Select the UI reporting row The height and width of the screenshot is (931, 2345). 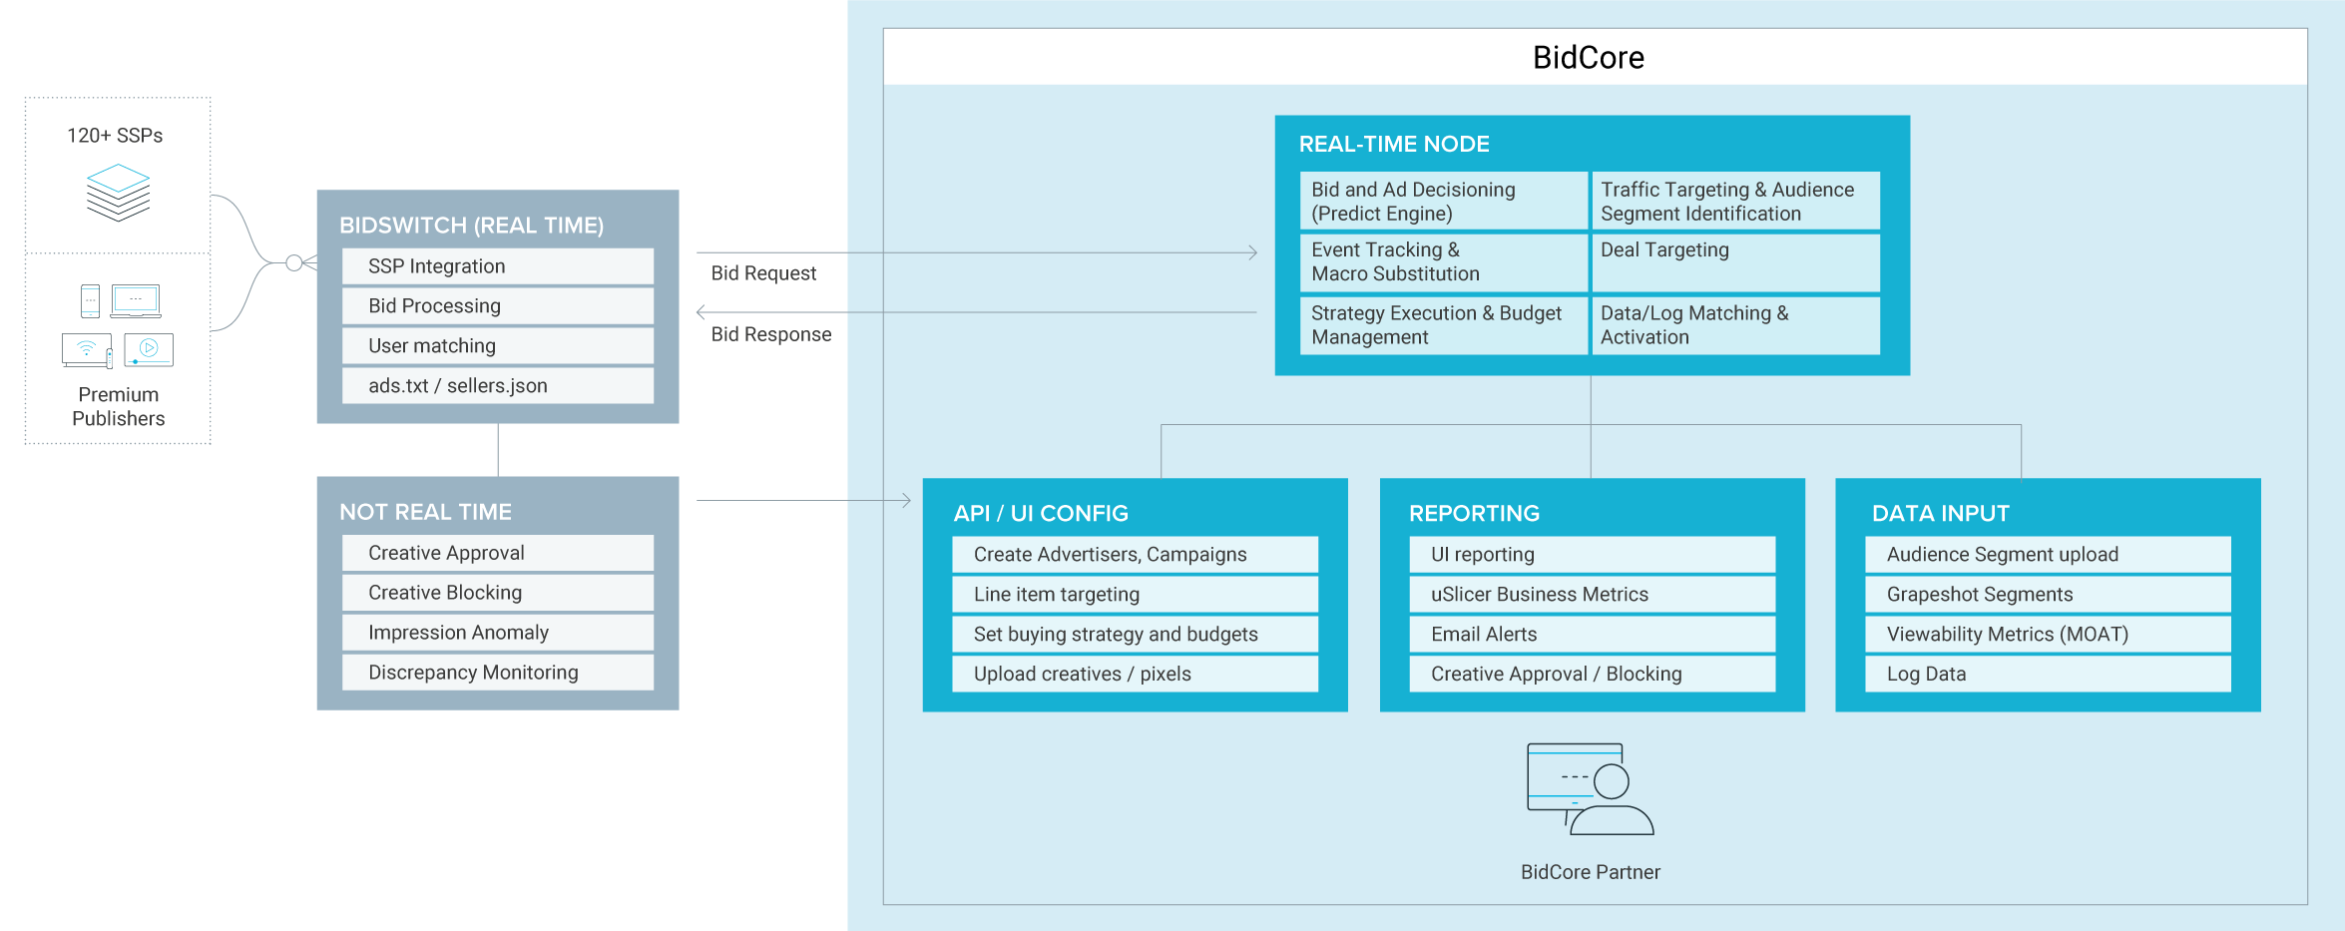tap(1593, 555)
